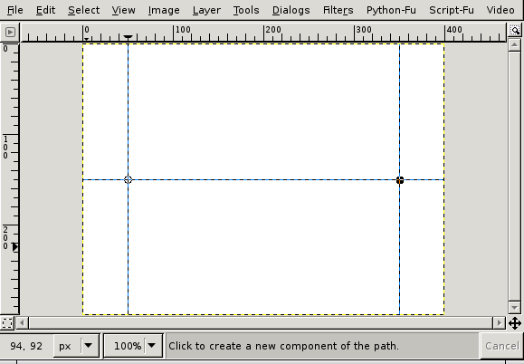Click the zoom percentage field showing 100%
This screenshot has height=364, width=524.
[125, 346]
